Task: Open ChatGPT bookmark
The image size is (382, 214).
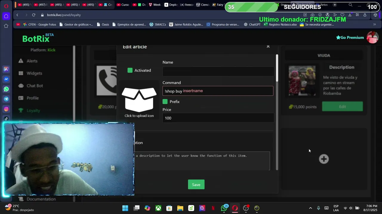Action: [x=252, y=24]
